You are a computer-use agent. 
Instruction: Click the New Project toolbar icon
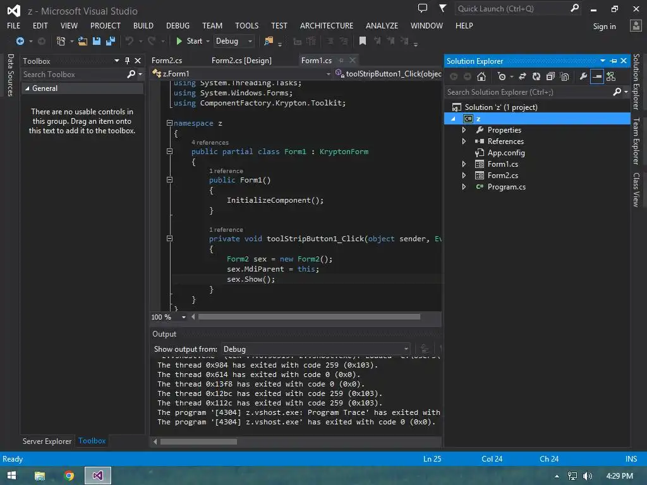61,41
